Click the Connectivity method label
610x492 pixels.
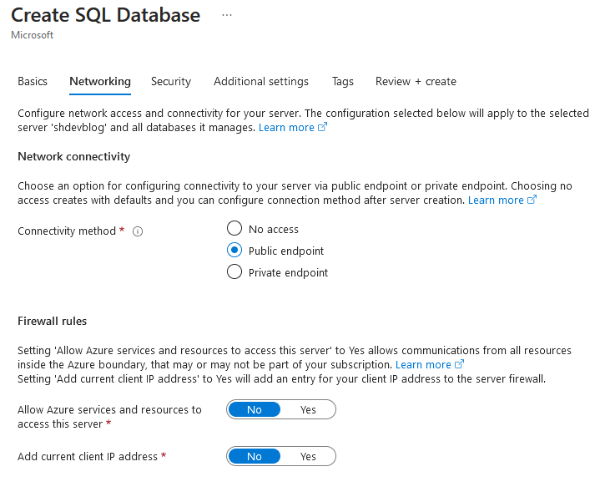tap(67, 231)
